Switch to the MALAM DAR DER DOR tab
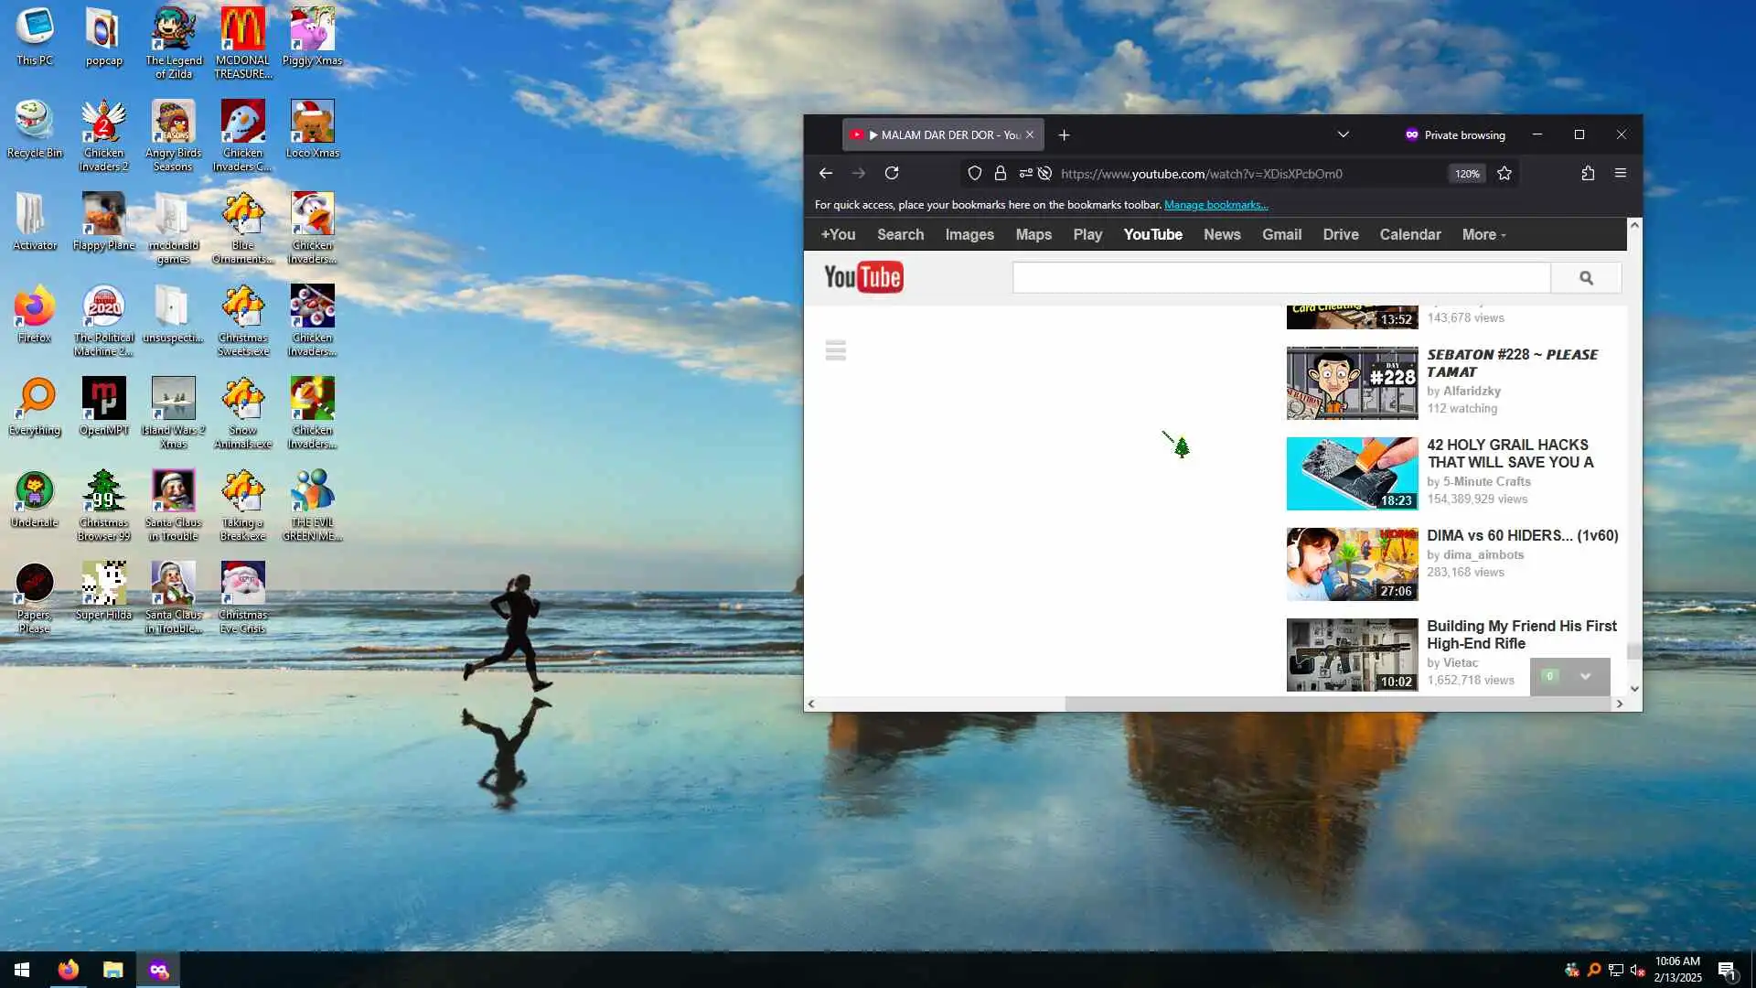Viewport: 1756px width, 988px height. 942,134
